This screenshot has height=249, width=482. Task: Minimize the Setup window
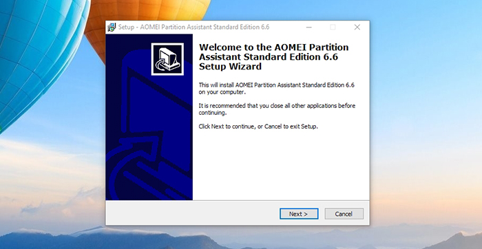[309, 27]
